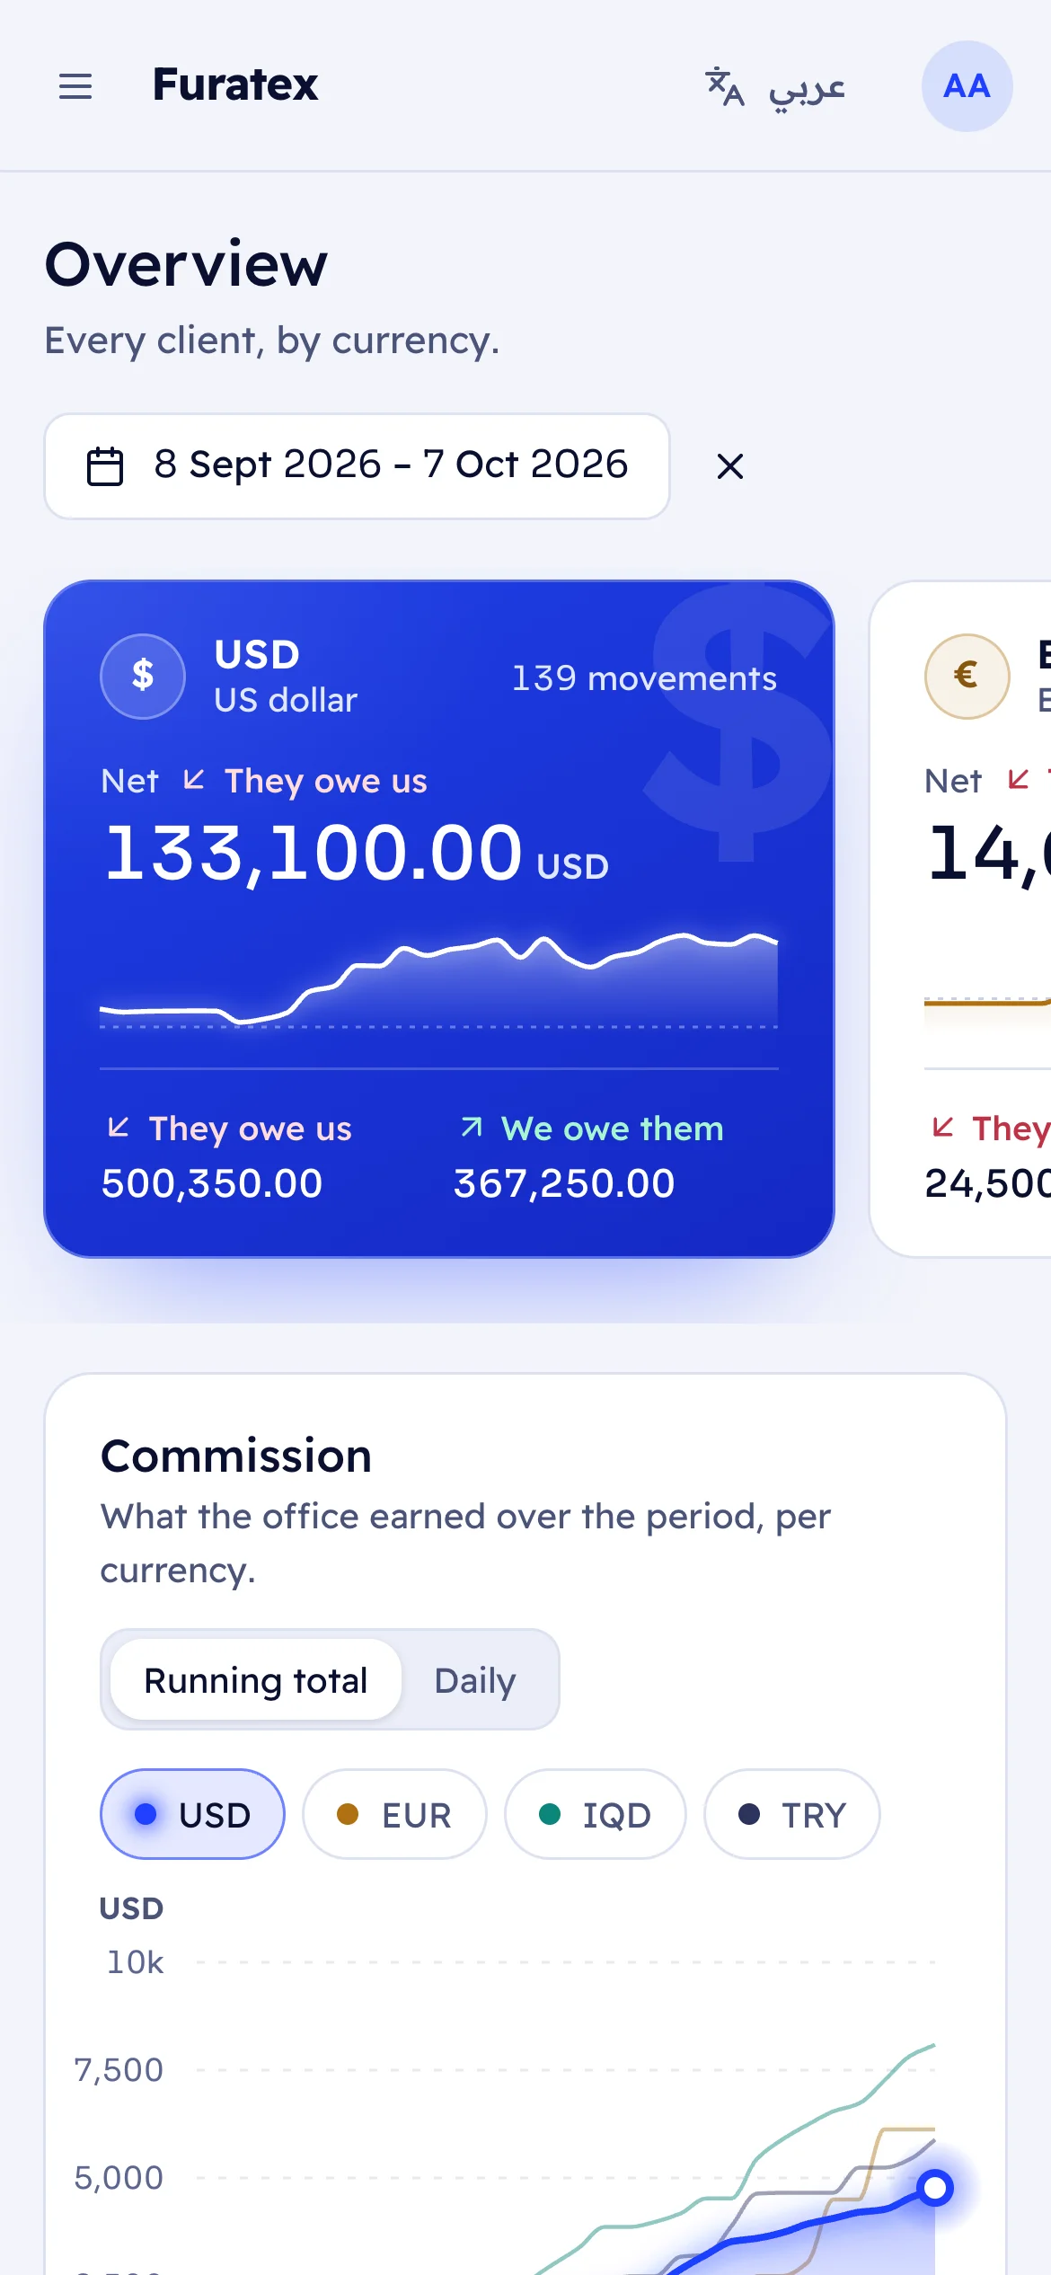
Task: Click the calendar icon in date range
Action: point(104,466)
